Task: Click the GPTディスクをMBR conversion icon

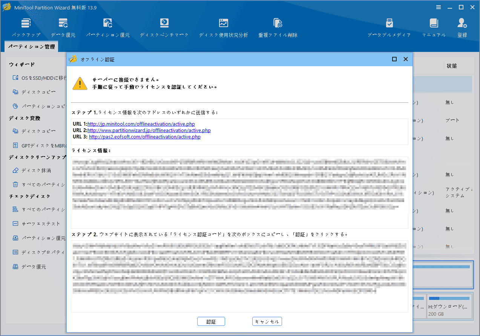Action: point(15,145)
